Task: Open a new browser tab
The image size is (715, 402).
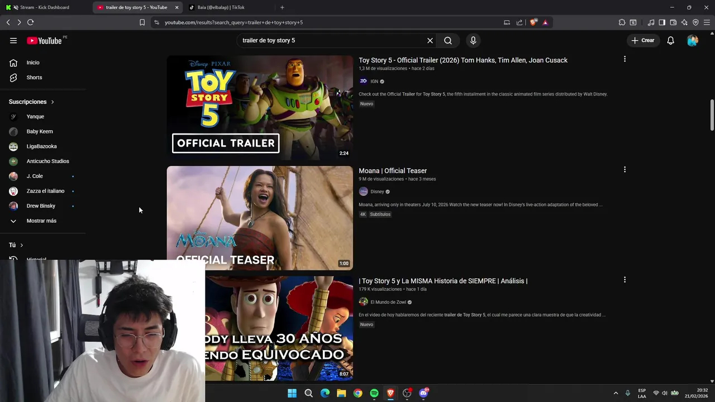Action: [x=282, y=7]
